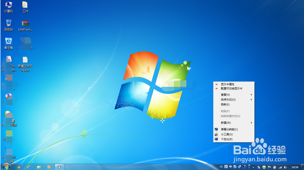304x170 pixels.
Task: Open the network signal icon in the tray
Action: coord(280,167)
